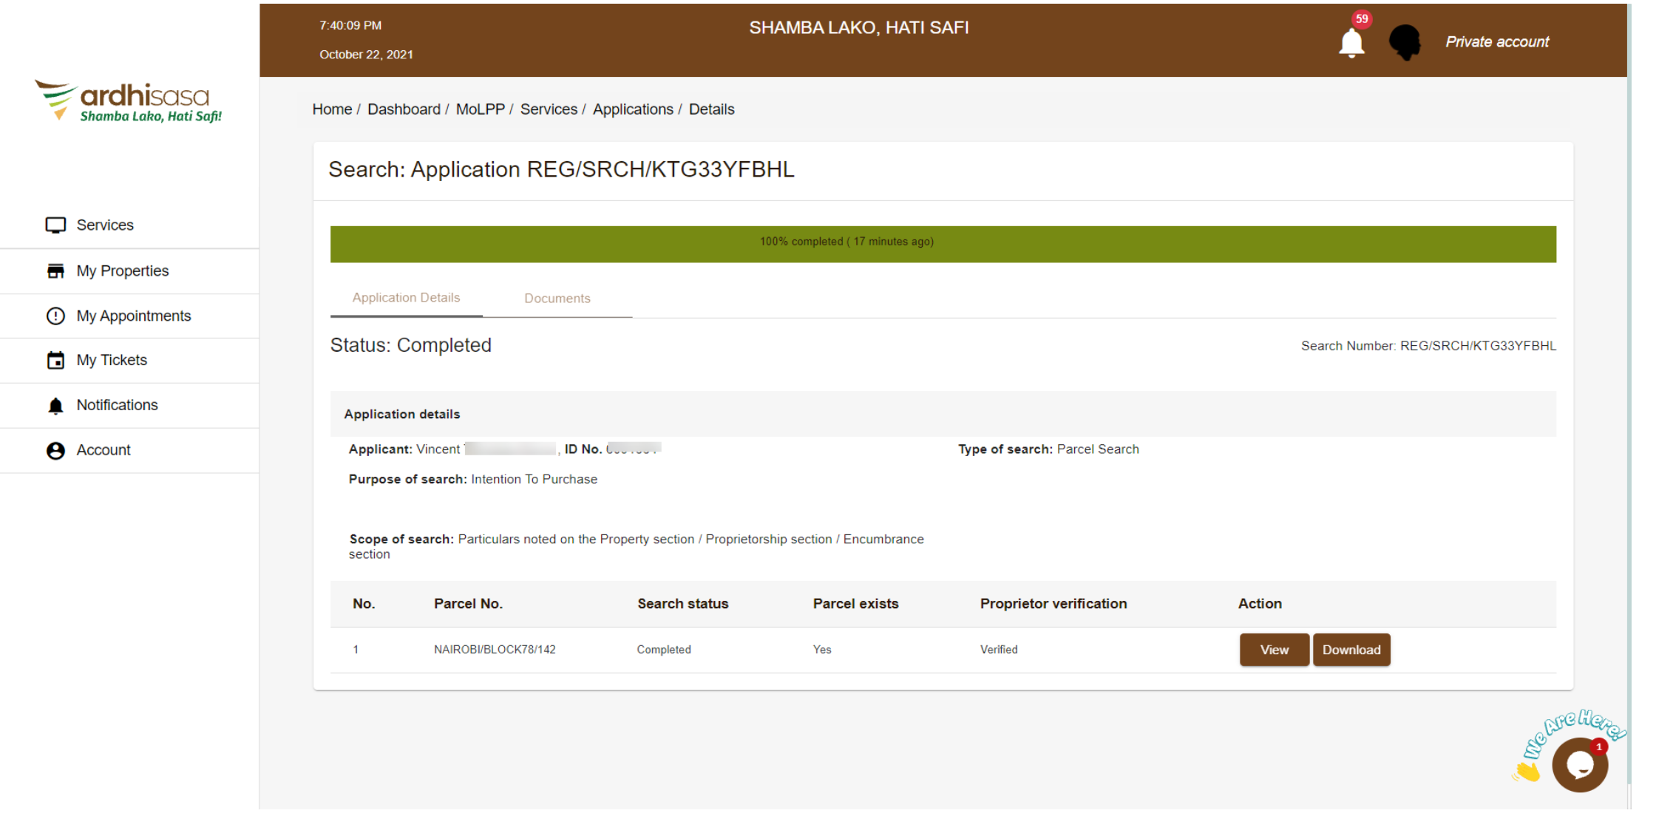Click the Services monitor icon in sidebar
This screenshot has width=1656, height=816.
click(x=55, y=225)
